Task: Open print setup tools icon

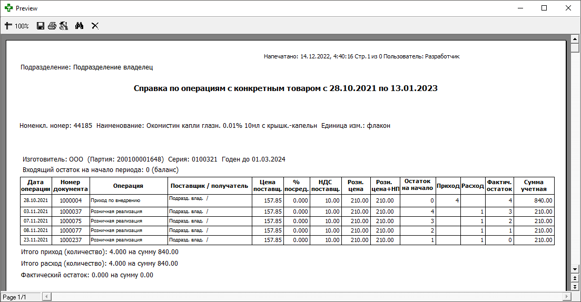Action: point(64,26)
